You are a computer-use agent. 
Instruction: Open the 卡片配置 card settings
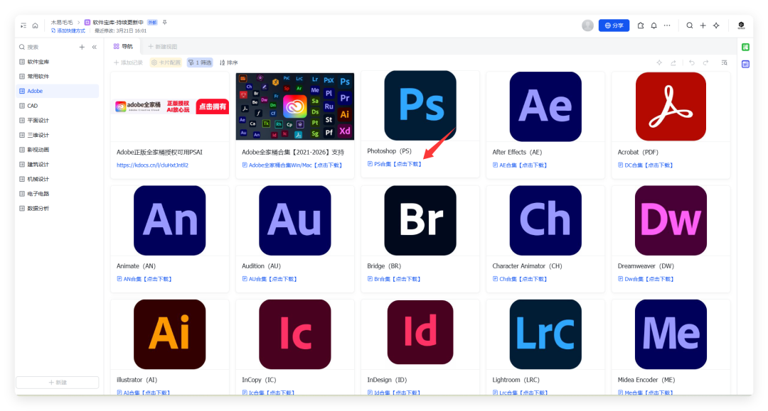pos(166,62)
